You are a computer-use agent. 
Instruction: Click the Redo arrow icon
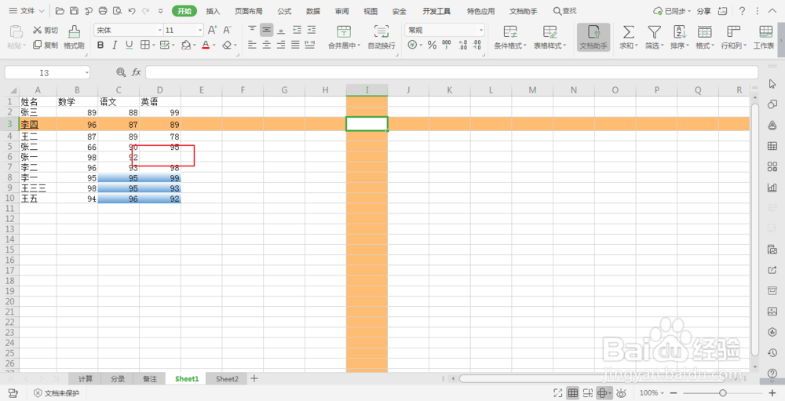coord(146,11)
